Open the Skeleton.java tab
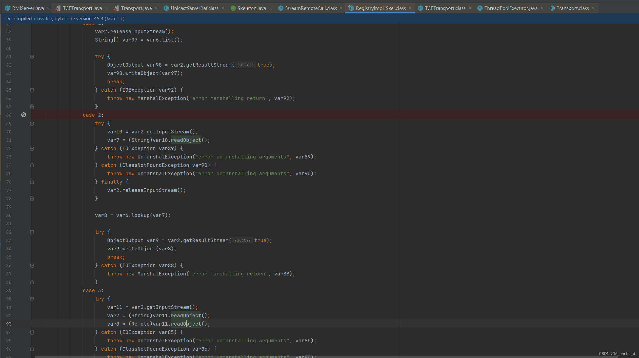Screen dimensions: 639x358 pos(252,8)
